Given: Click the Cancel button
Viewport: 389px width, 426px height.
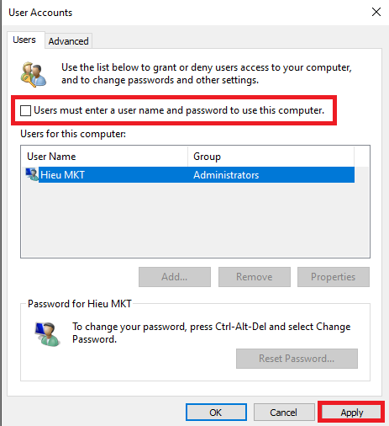Looking at the screenshot, I should 284,413.
